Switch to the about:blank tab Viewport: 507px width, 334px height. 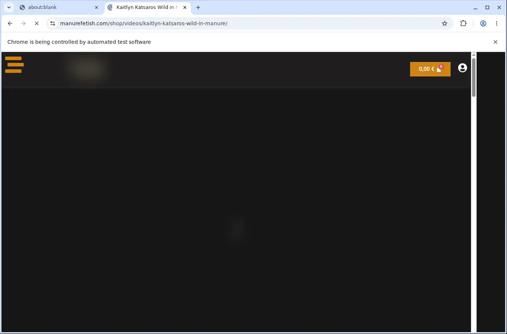coord(59,7)
